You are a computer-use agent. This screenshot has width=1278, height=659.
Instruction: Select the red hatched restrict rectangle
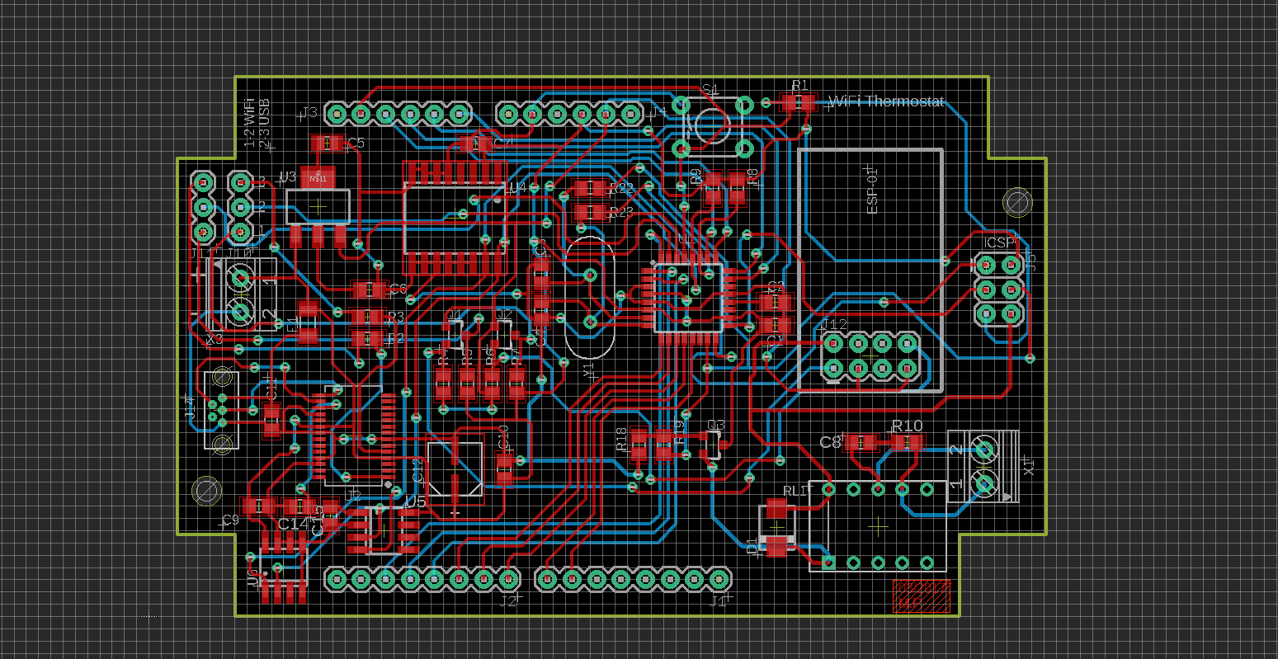(921, 596)
